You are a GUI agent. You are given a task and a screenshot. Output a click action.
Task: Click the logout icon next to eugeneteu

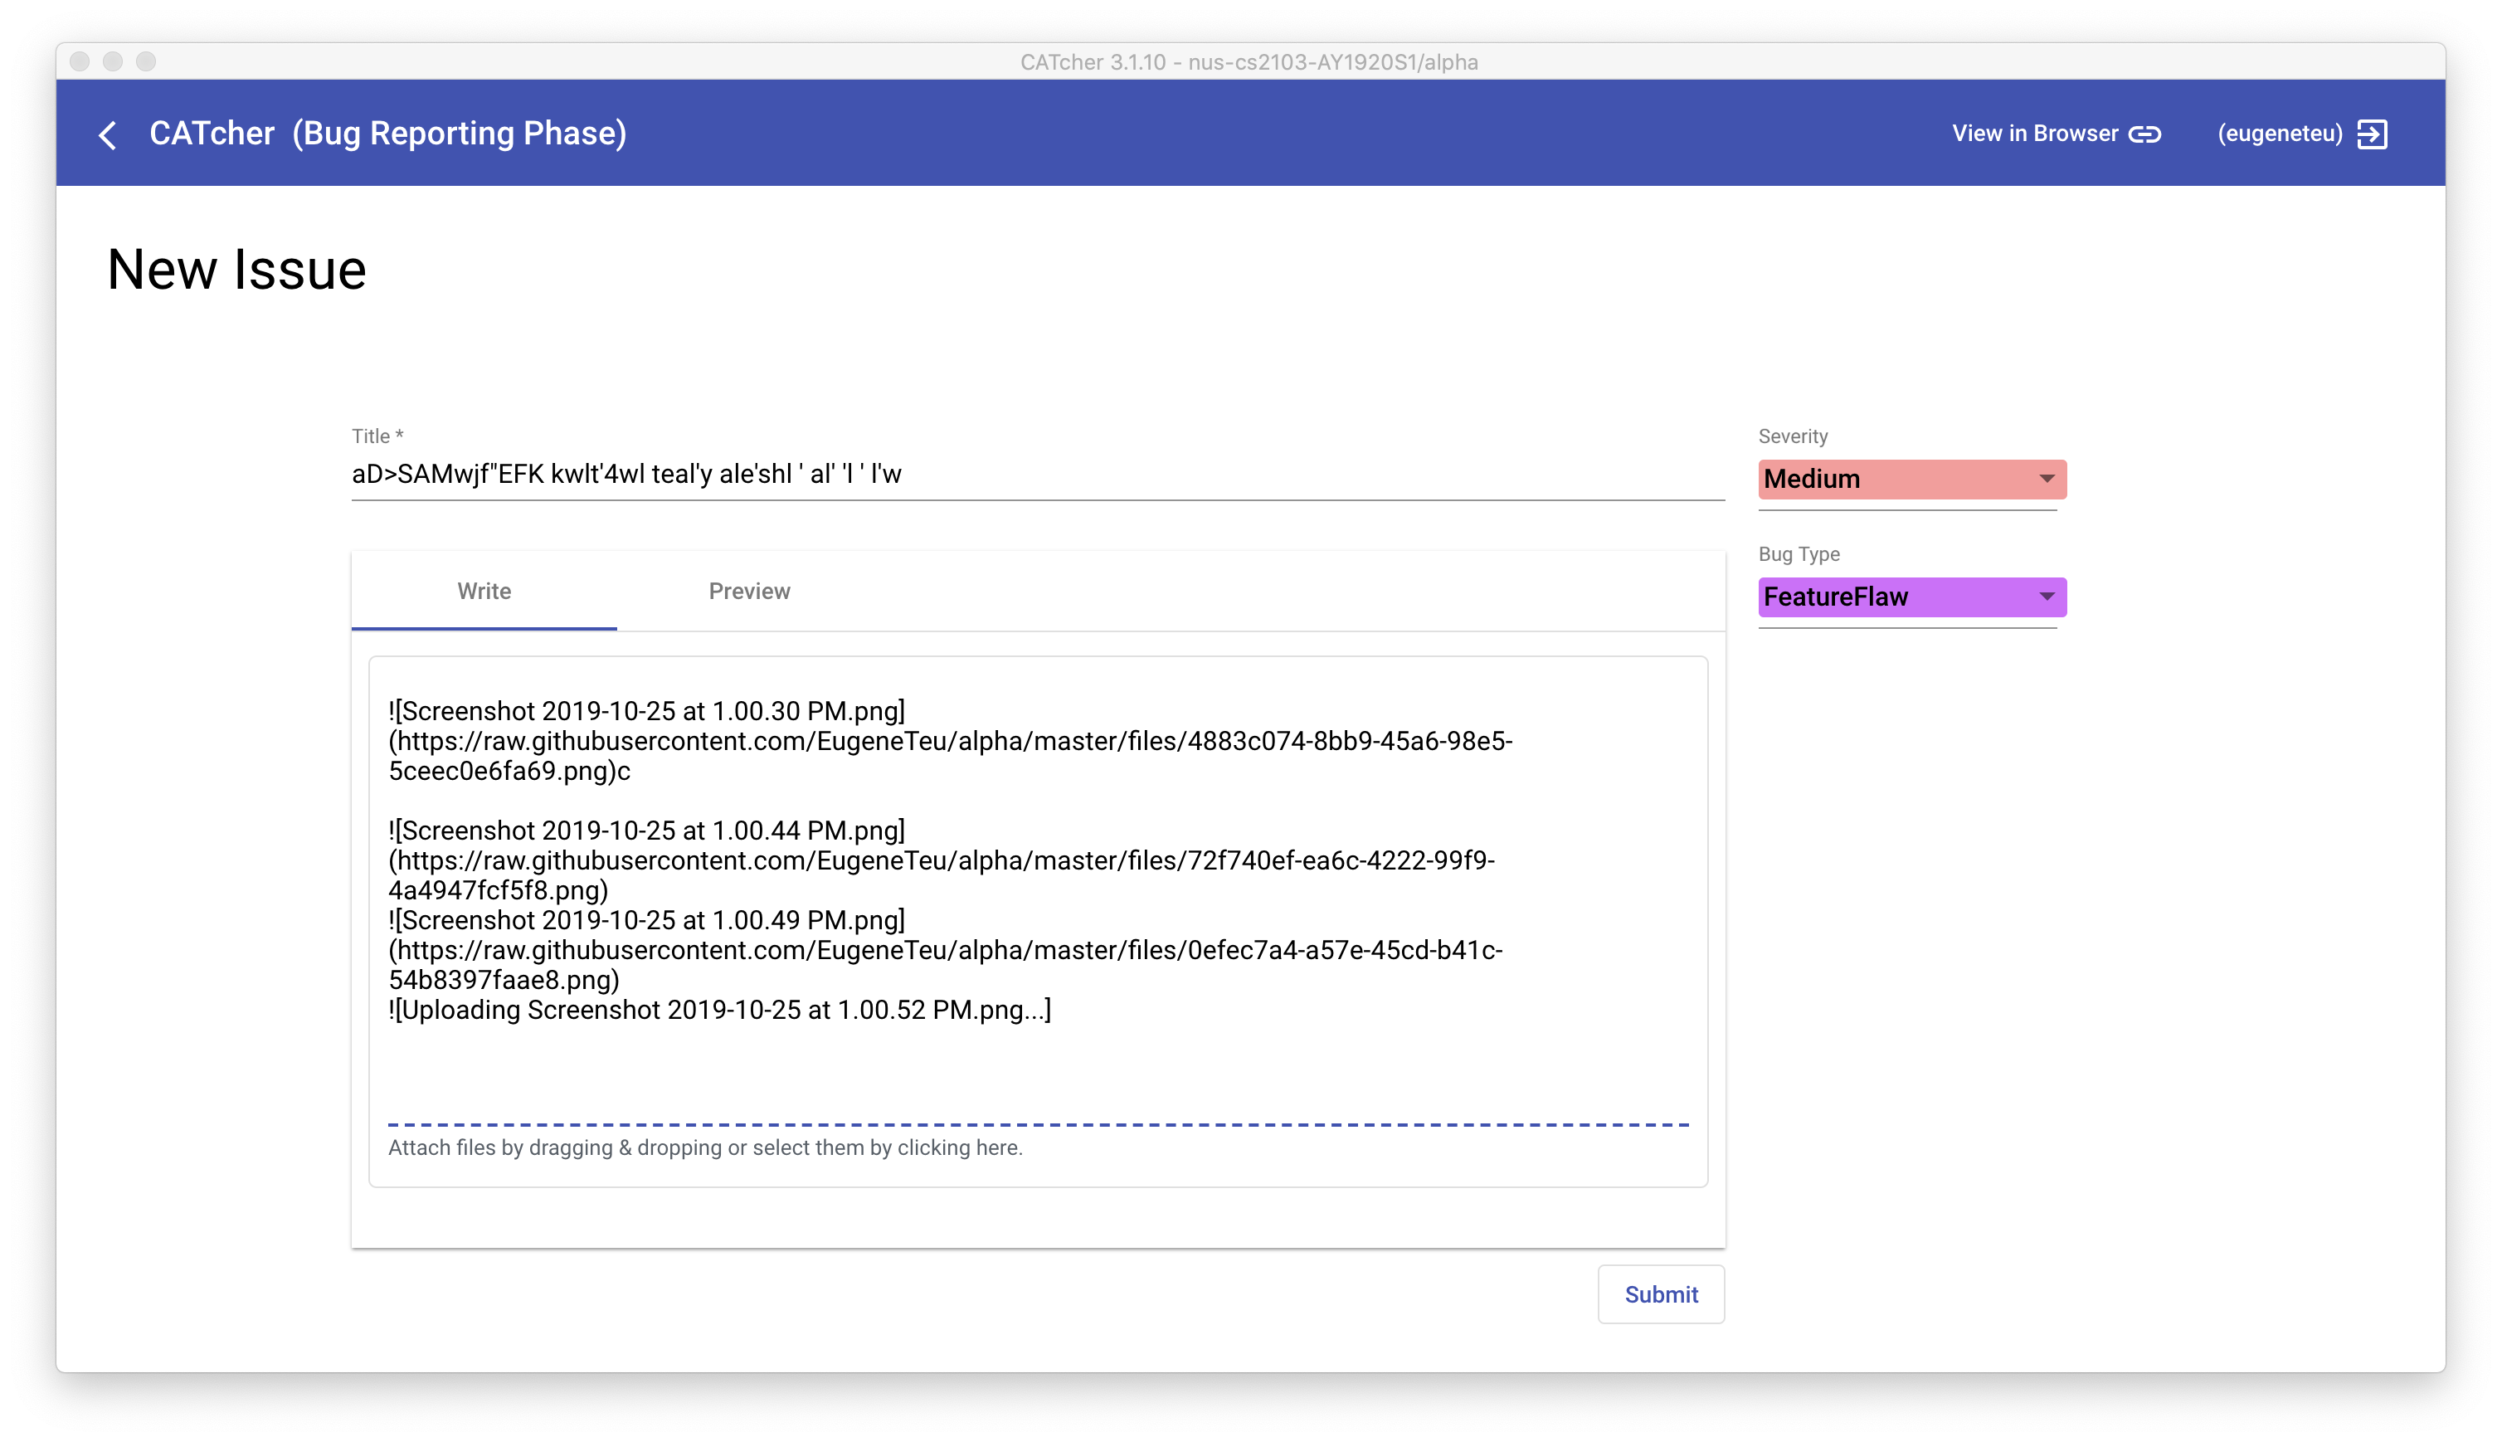tap(2373, 134)
